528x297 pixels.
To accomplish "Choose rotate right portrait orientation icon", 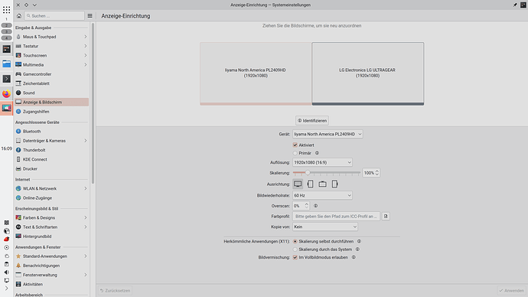I will coord(334,184).
